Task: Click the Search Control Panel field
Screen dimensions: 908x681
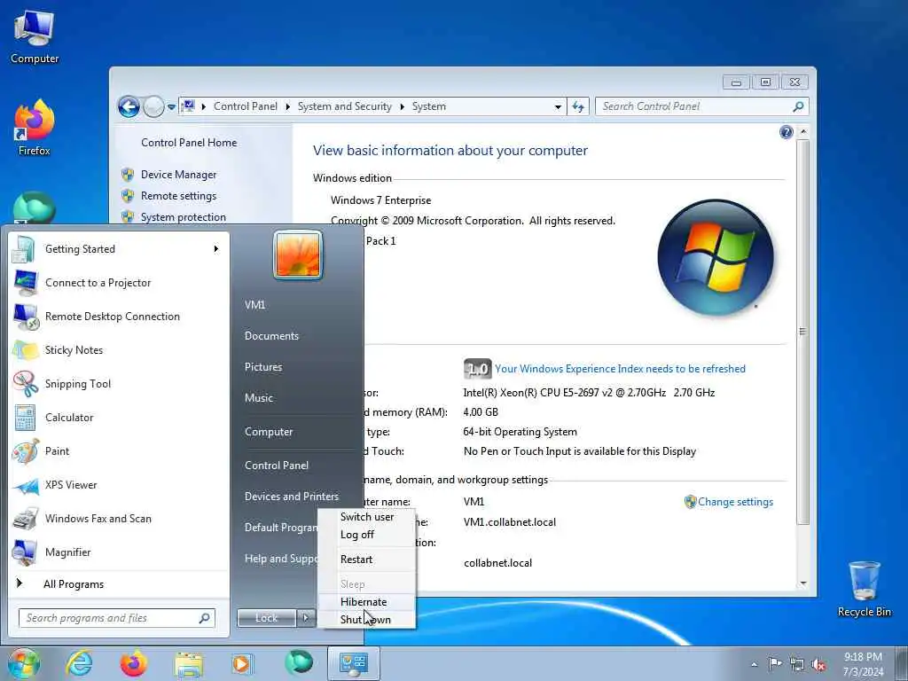Action: point(702,106)
